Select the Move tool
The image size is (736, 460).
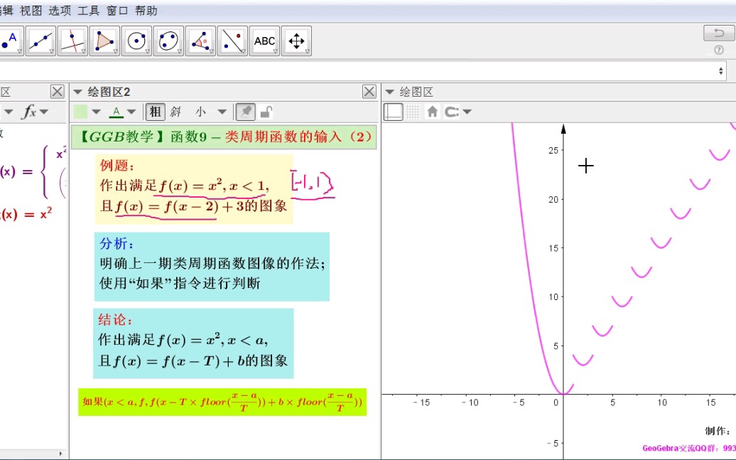296,41
